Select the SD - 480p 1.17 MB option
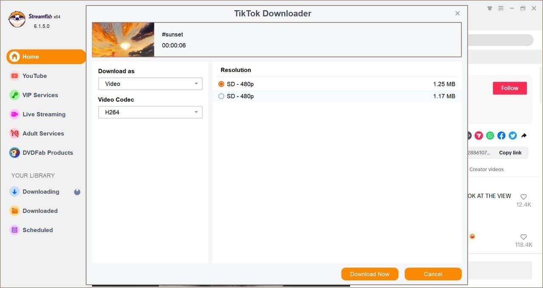Screen dimensions: 543x288 (x=221, y=96)
